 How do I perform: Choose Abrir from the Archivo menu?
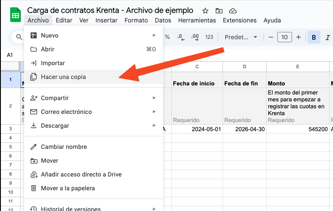(x=94, y=49)
